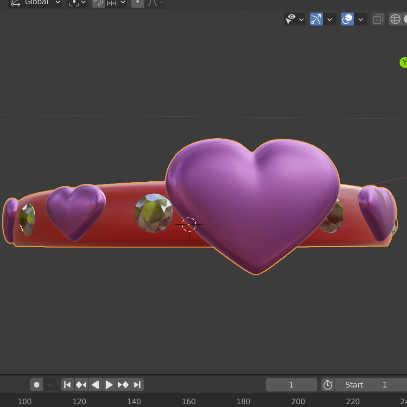Open the pivot point dropdown
The width and height of the screenshot is (407, 407).
[77, 3]
